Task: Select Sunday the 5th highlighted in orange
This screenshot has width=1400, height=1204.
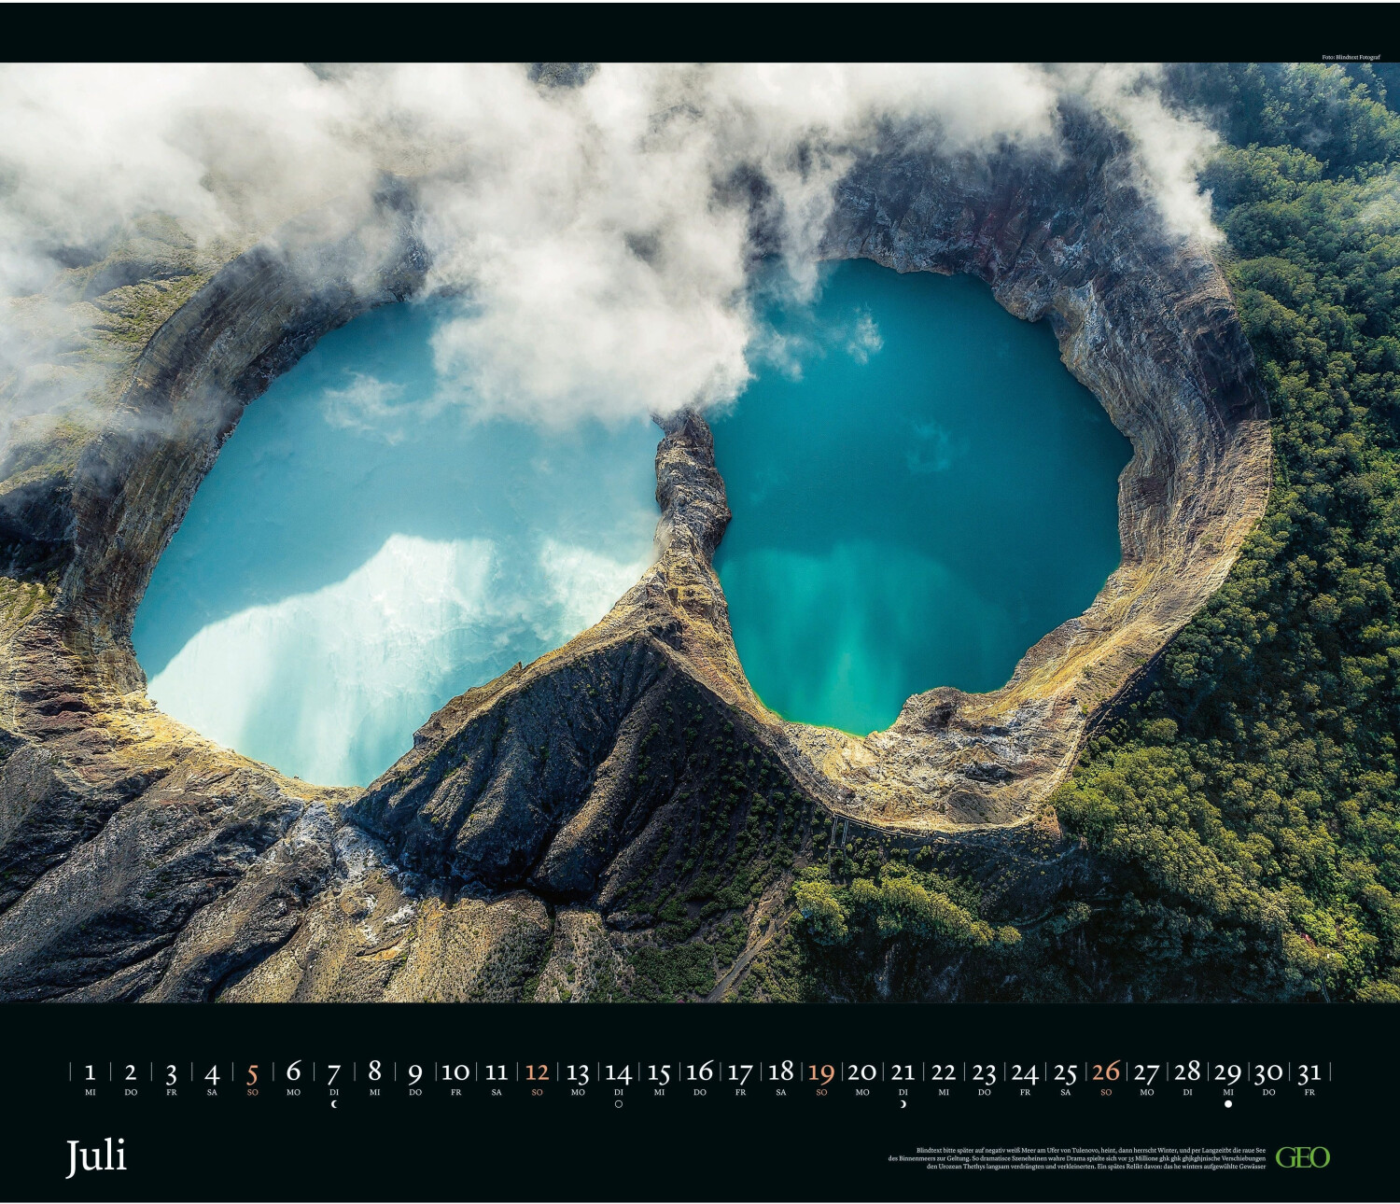Action: [x=252, y=1073]
